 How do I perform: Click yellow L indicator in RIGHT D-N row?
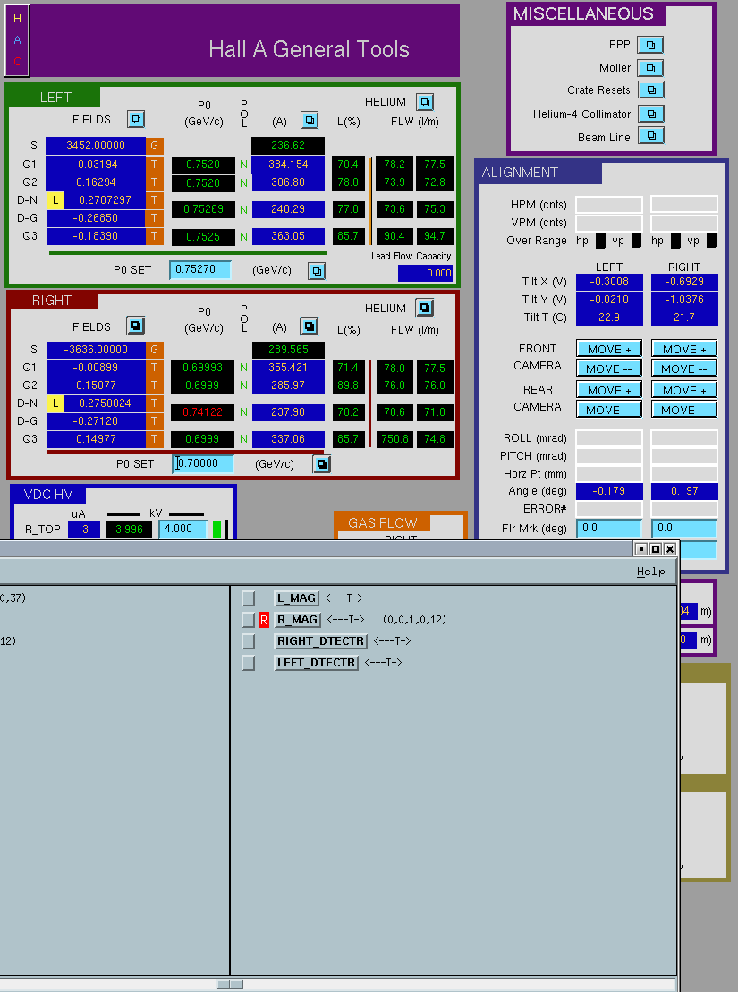coord(55,403)
